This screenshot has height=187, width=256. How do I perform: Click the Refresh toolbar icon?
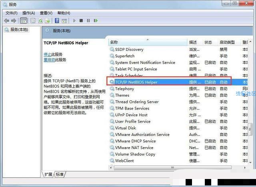(x=40, y=21)
